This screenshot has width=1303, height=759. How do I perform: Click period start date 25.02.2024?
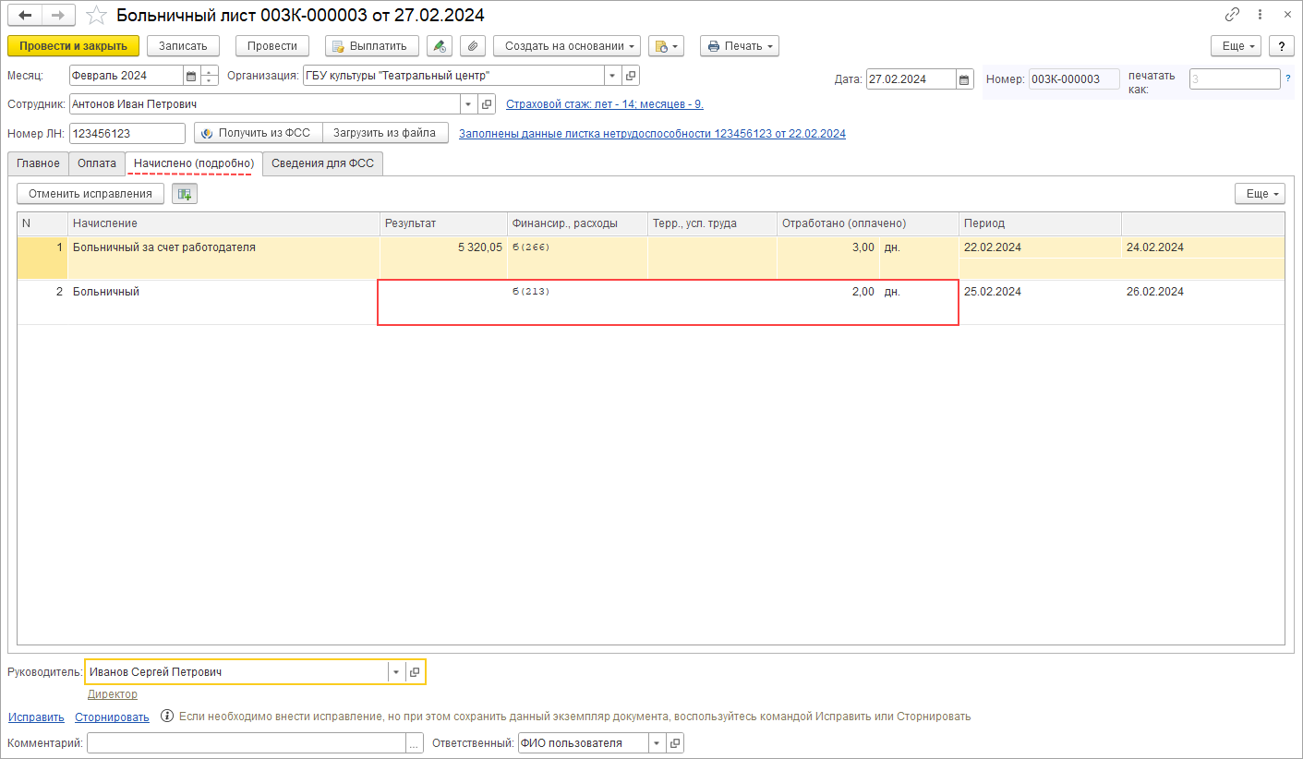(993, 292)
